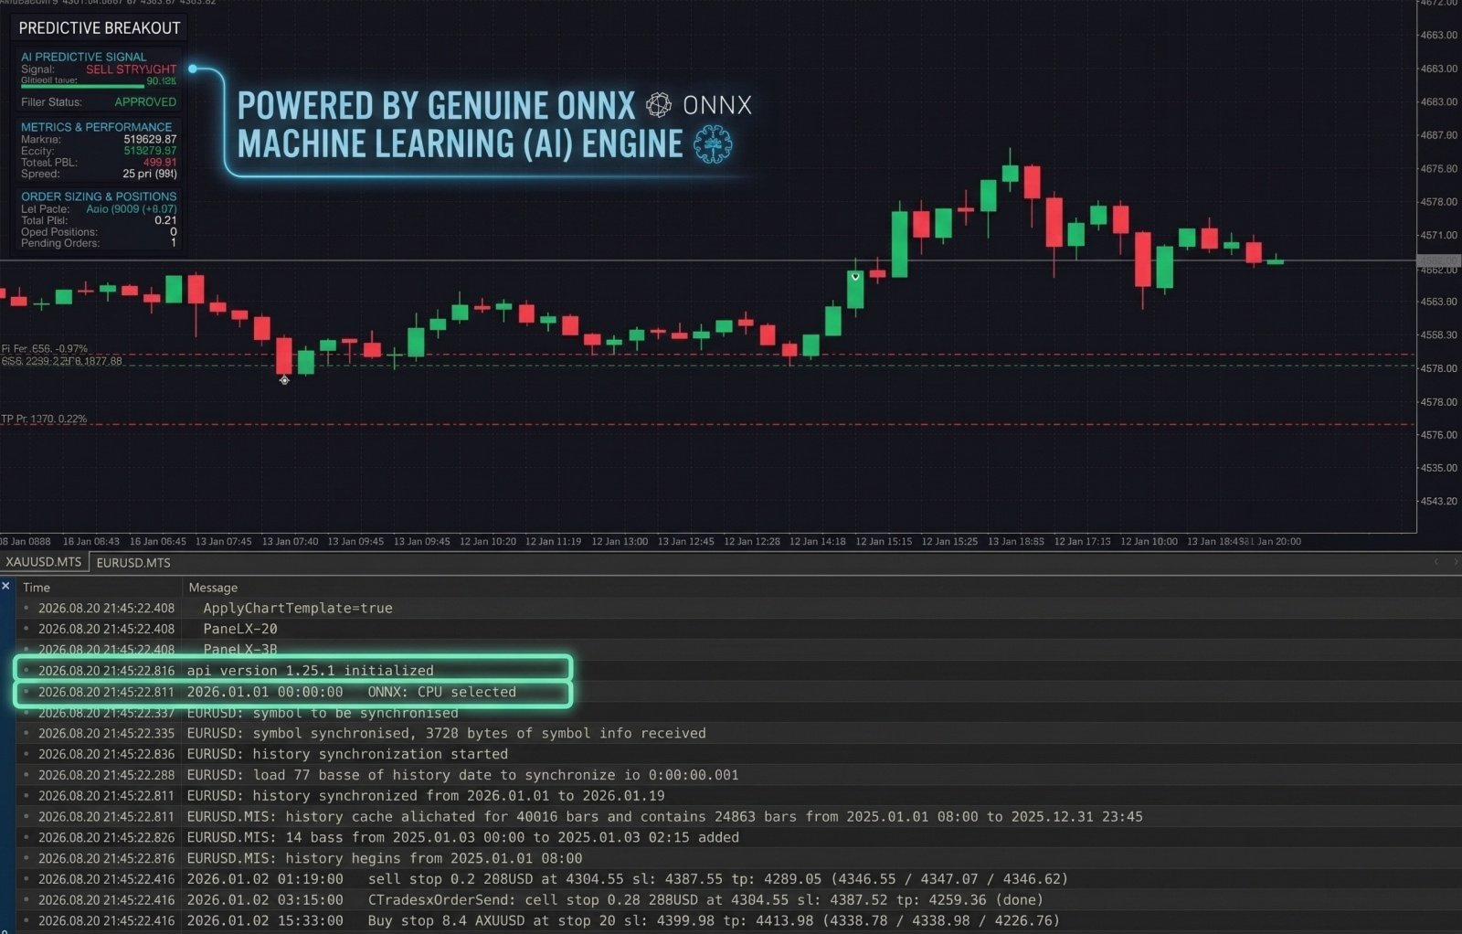Select the diamond marker below lowest candle

pyautogui.click(x=284, y=380)
